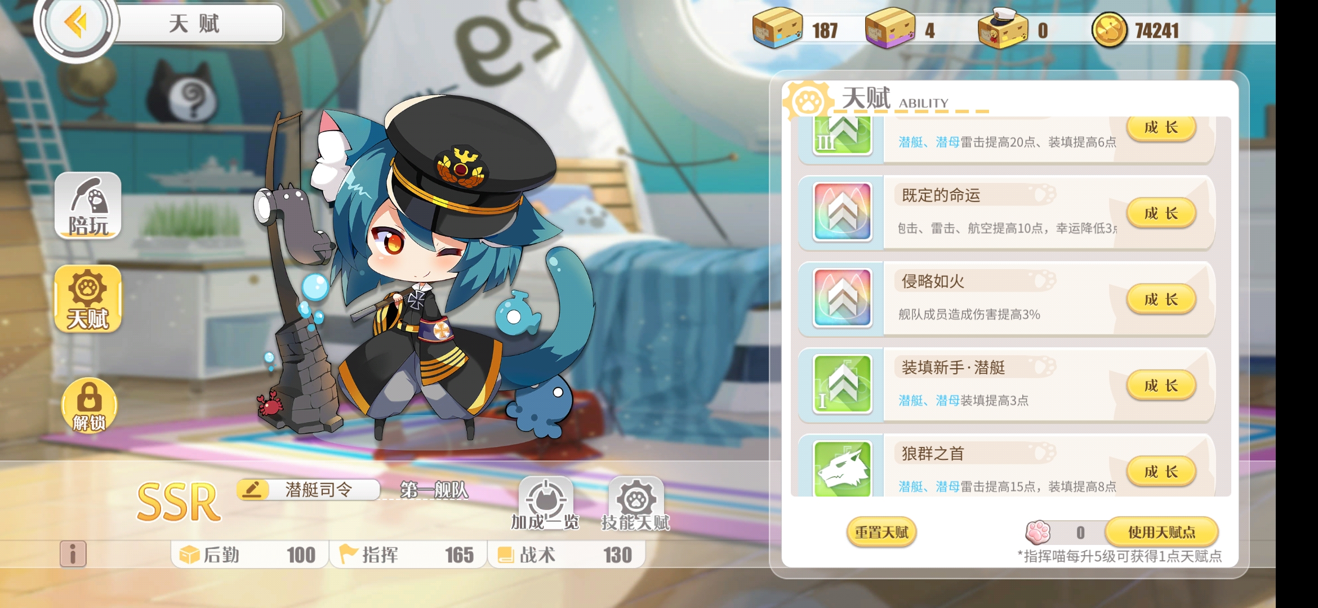Screen dimensions: 1318x608
Task: Tap the purple cat box icon
Action: point(890,28)
